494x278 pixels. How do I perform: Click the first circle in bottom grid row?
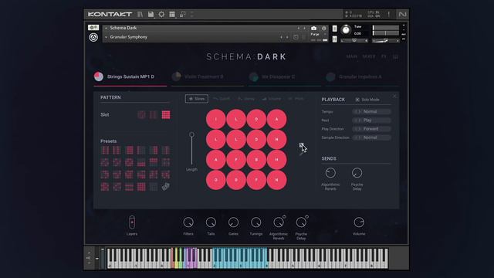216,180
